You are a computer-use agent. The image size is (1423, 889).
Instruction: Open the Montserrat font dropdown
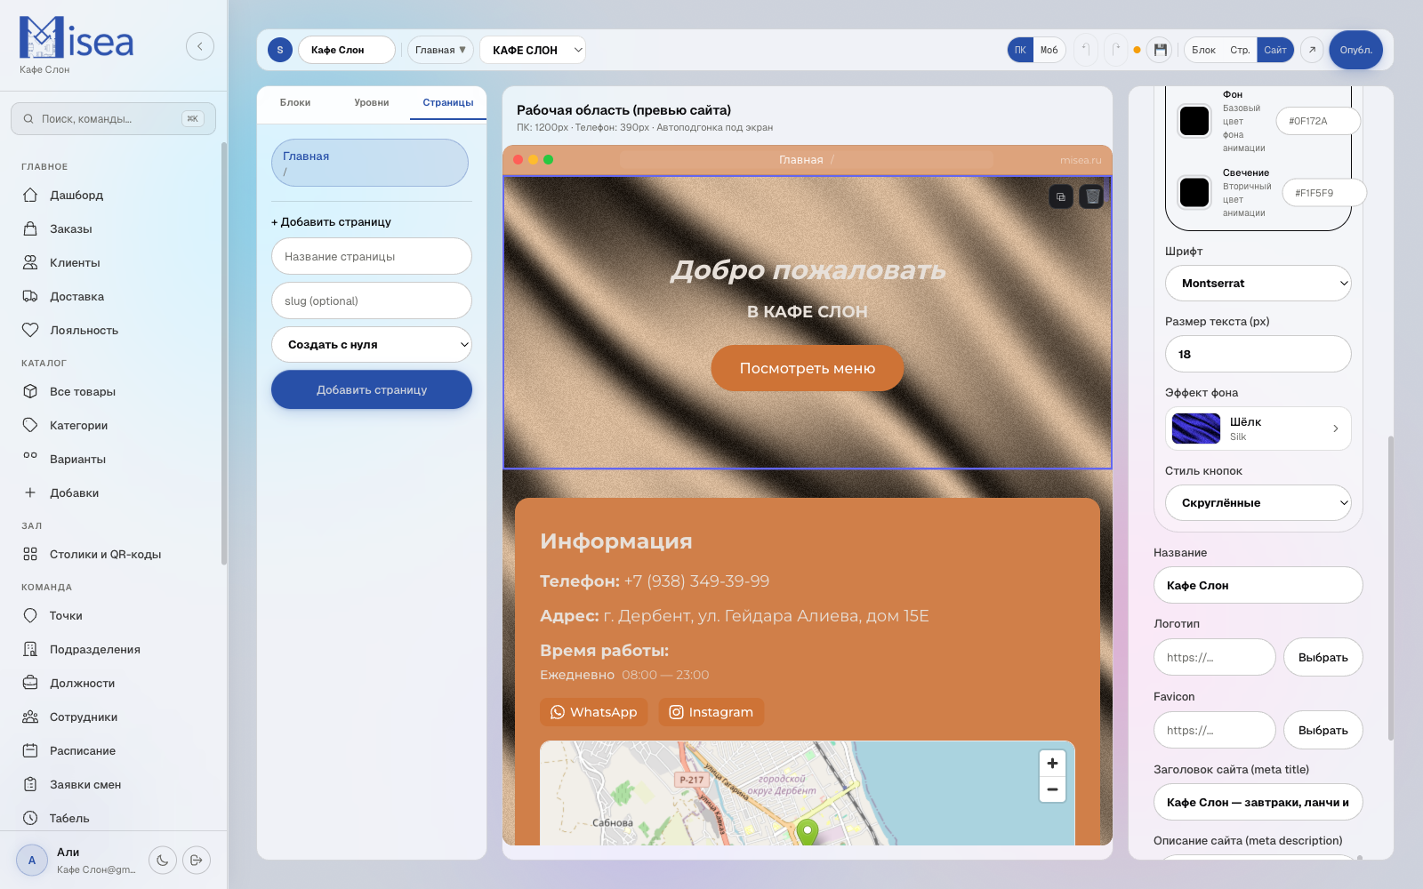1258,284
